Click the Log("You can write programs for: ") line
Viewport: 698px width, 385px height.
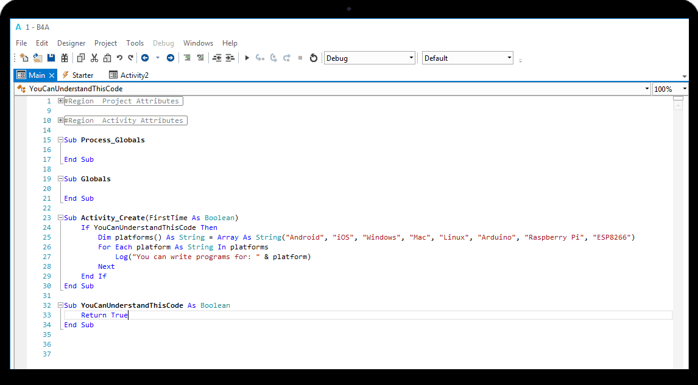[213, 257]
